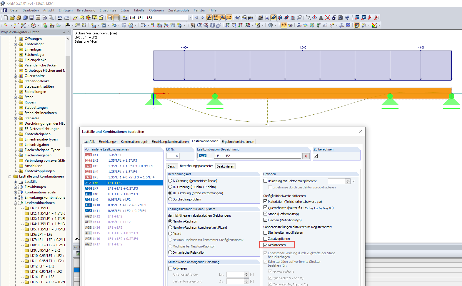Expand the Knotenlager tree node
This screenshot has width=462, height=286.
coord(16,44)
